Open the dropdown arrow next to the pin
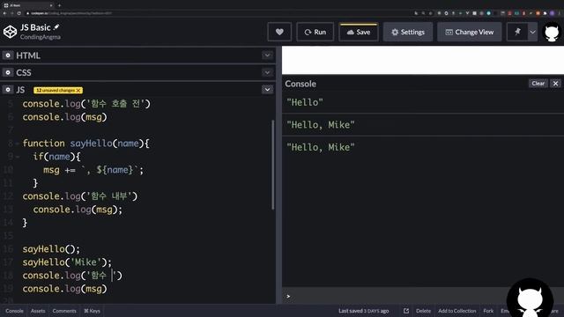Screen dimensions: 564x317 click(x=532, y=32)
